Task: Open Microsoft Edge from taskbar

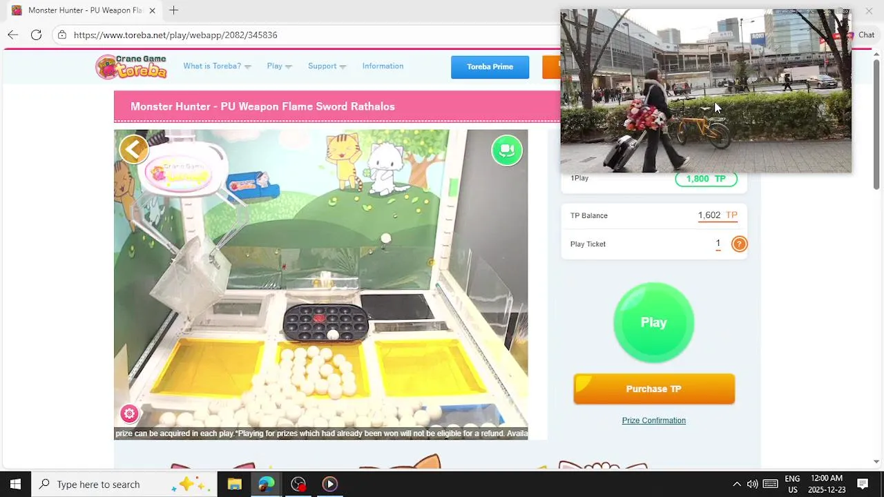Action: tap(266, 484)
